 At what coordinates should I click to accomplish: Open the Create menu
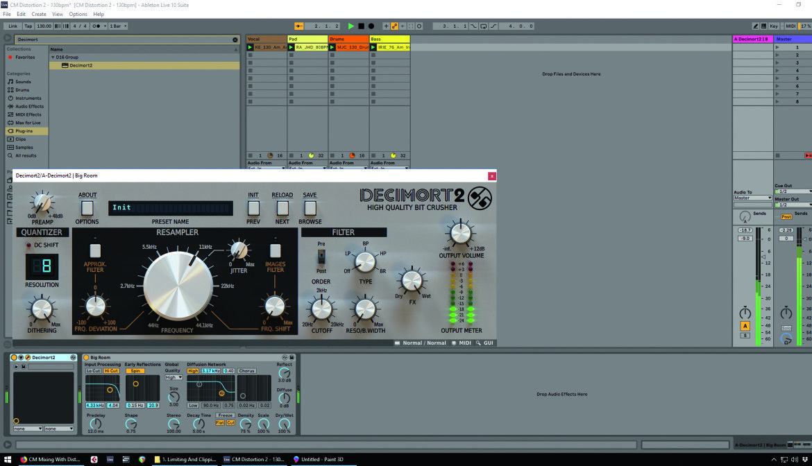click(x=39, y=14)
